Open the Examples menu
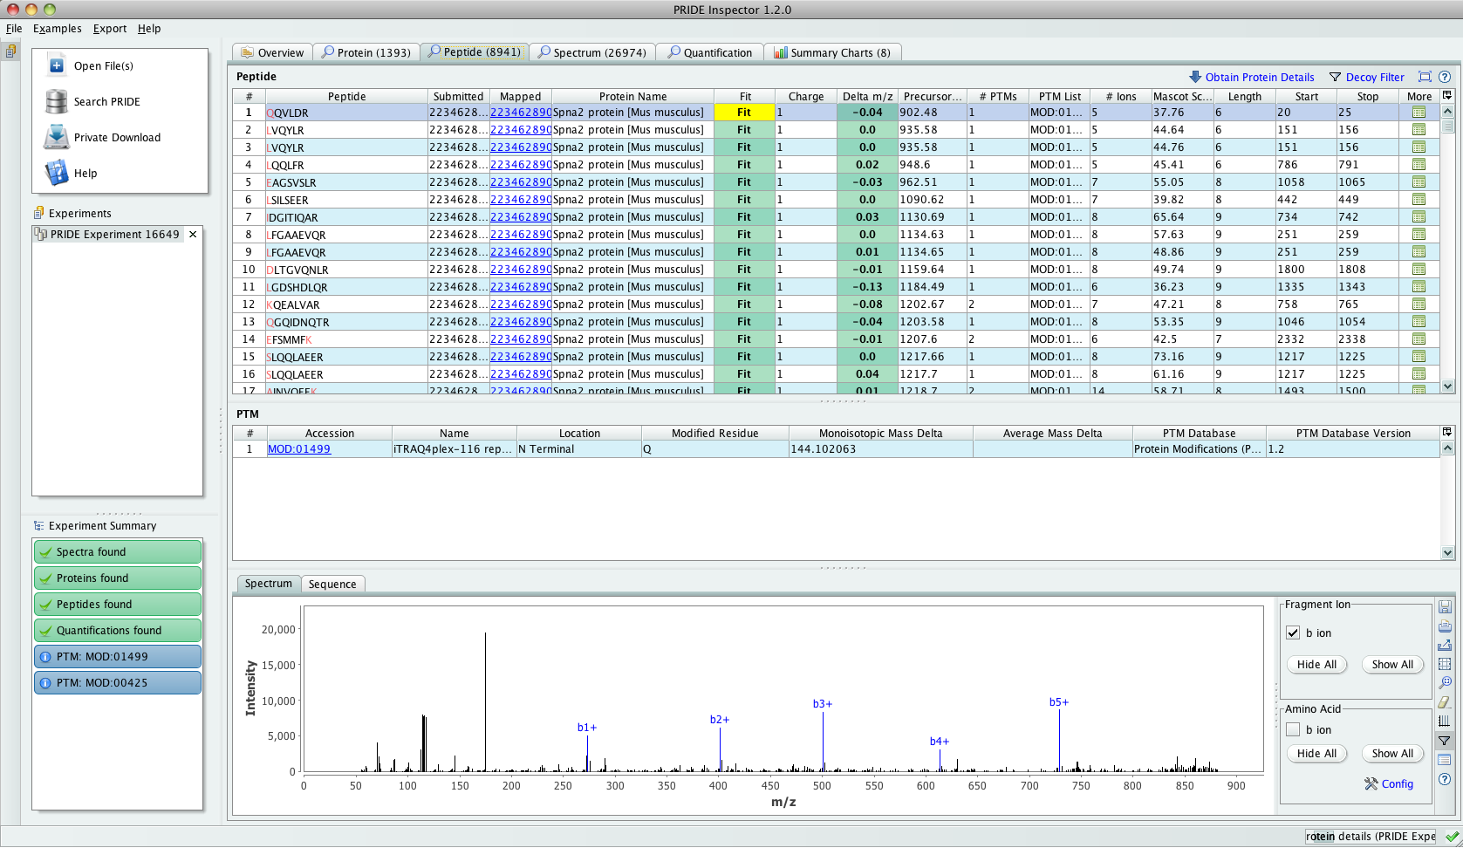 (x=58, y=29)
